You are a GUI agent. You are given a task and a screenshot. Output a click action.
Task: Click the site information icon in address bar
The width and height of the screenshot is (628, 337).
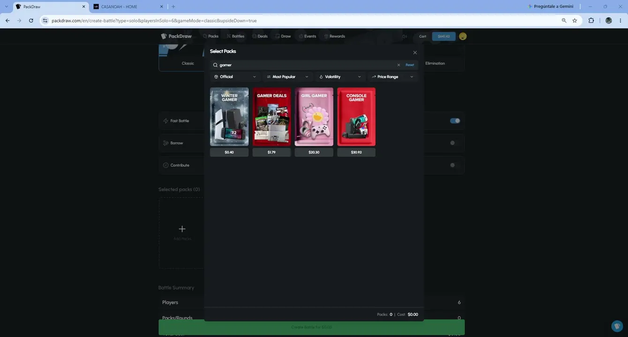[x=45, y=21]
